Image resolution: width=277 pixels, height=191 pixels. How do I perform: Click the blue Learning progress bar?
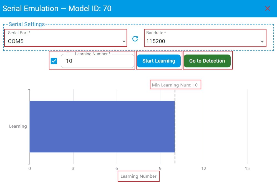click(102, 126)
